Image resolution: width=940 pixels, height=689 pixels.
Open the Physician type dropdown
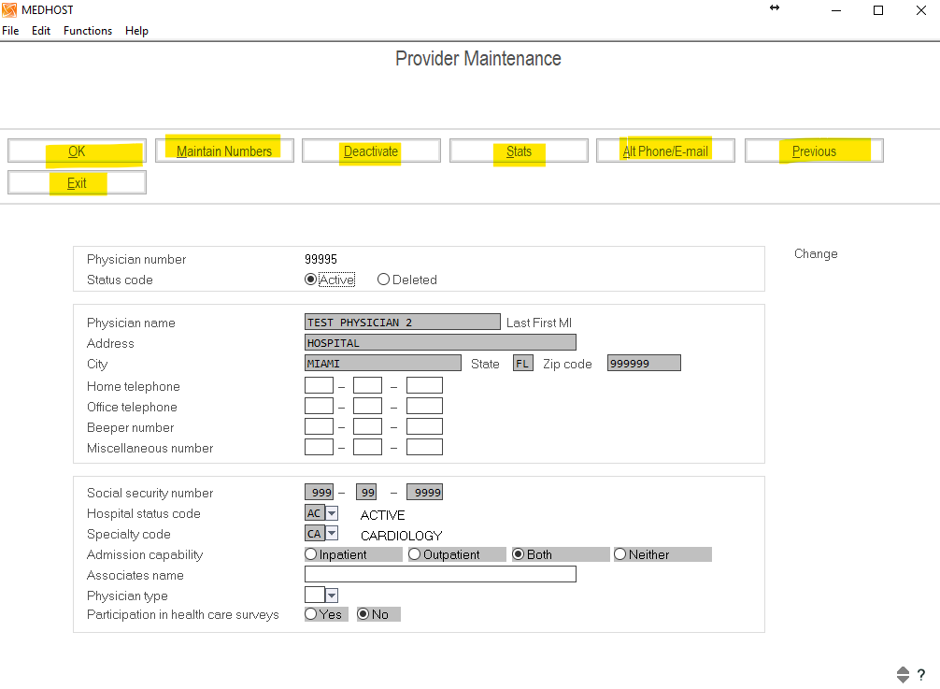point(332,596)
